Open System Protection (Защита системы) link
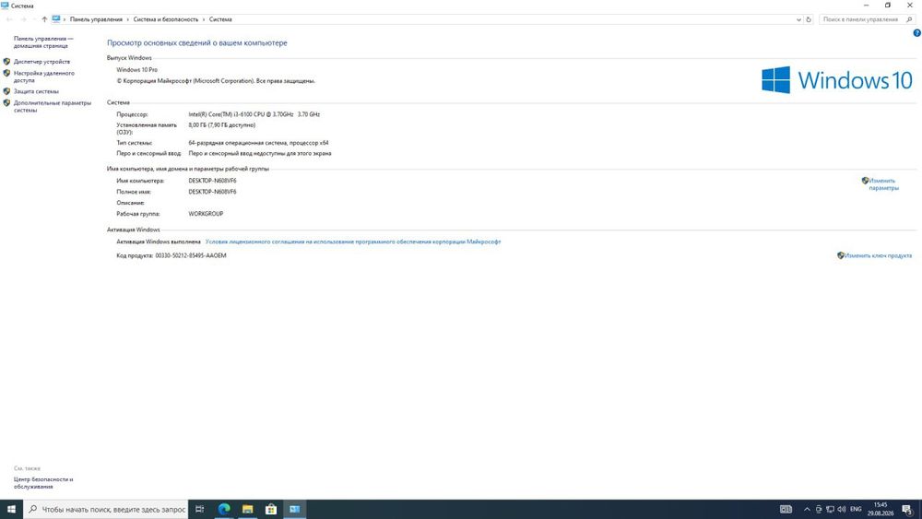This screenshot has height=519, width=922. (36, 91)
